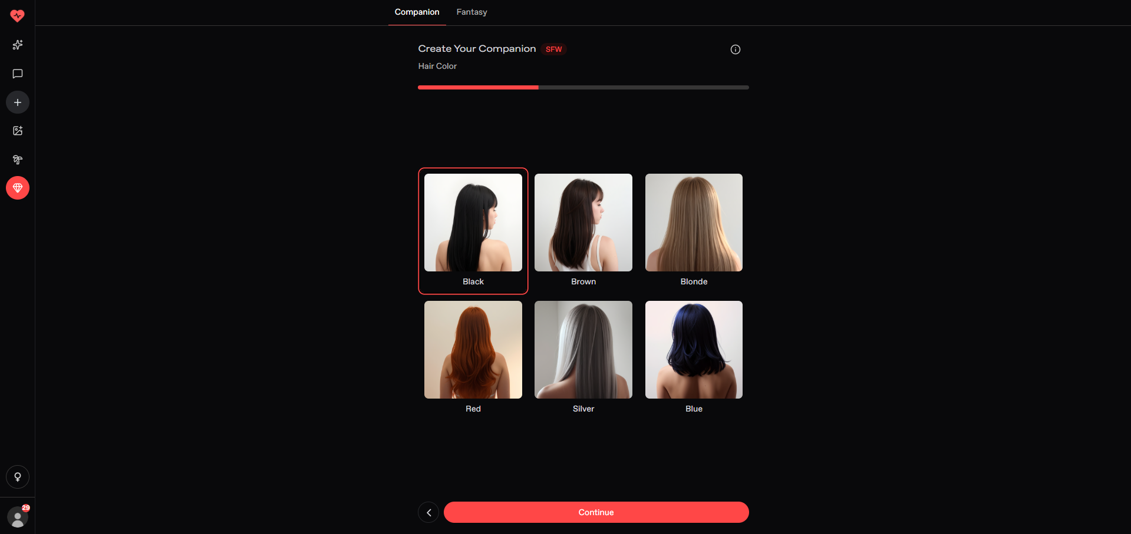Go back using the left chevron button
The image size is (1131, 534).
[x=428, y=512]
